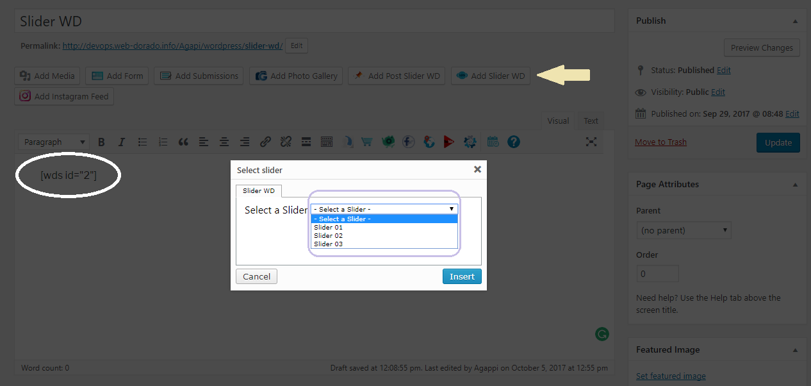Click Preview Changes button
The image size is (811, 386).
coord(762,47)
